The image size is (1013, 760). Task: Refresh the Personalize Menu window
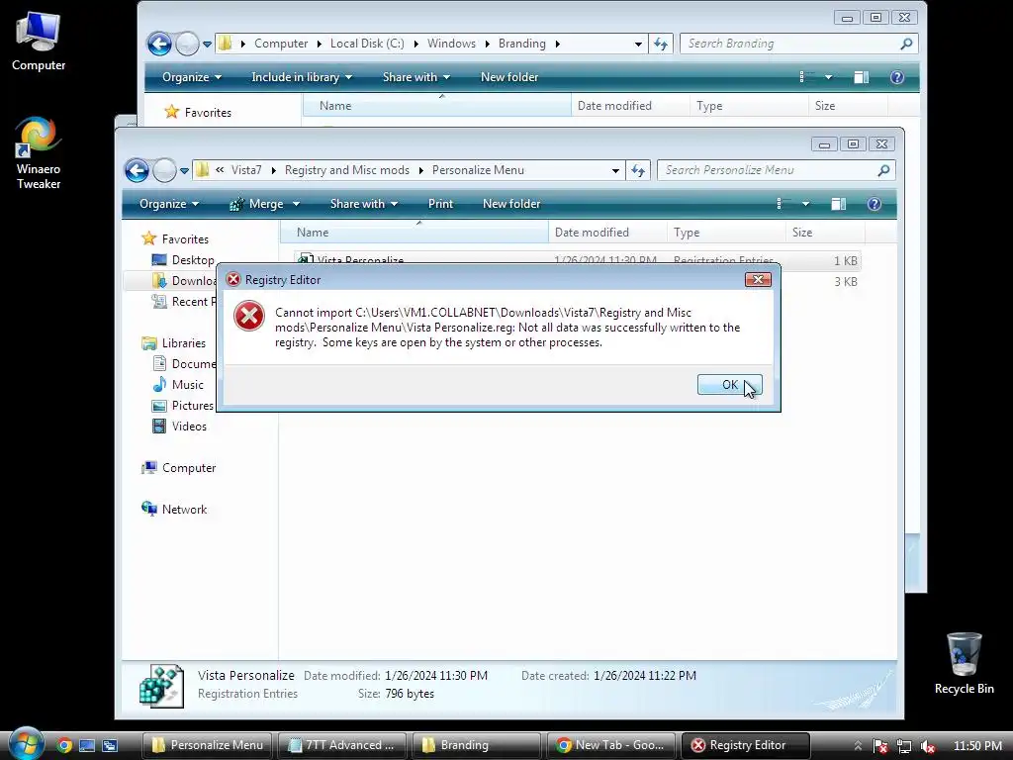(x=638, y=170)
